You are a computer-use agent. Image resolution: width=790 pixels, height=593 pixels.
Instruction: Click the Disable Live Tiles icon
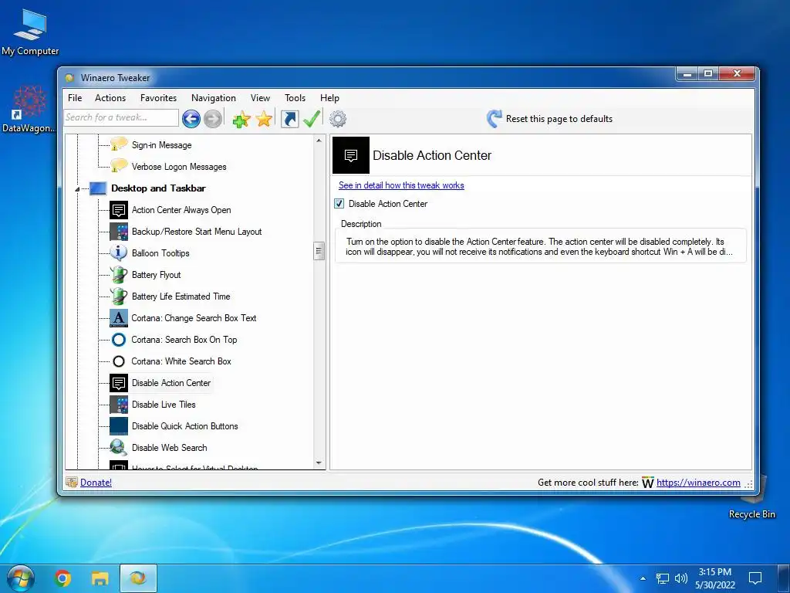point(119,405)
